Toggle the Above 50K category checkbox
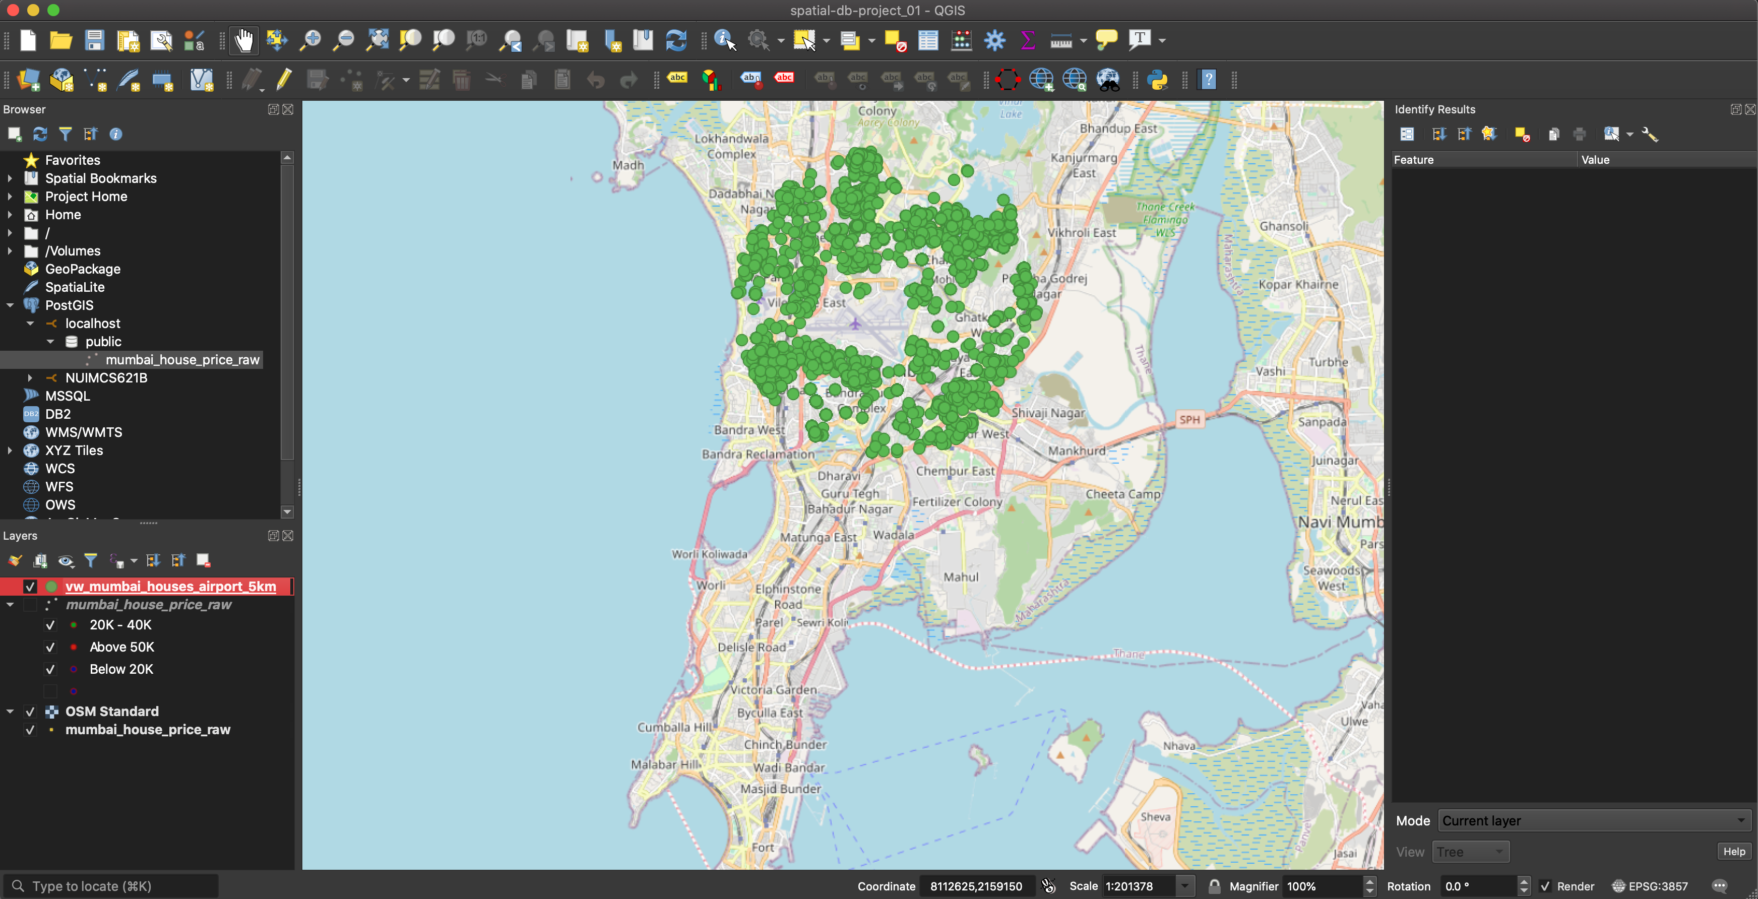This screenshot has width=1758, height=899. coord(50,648)
